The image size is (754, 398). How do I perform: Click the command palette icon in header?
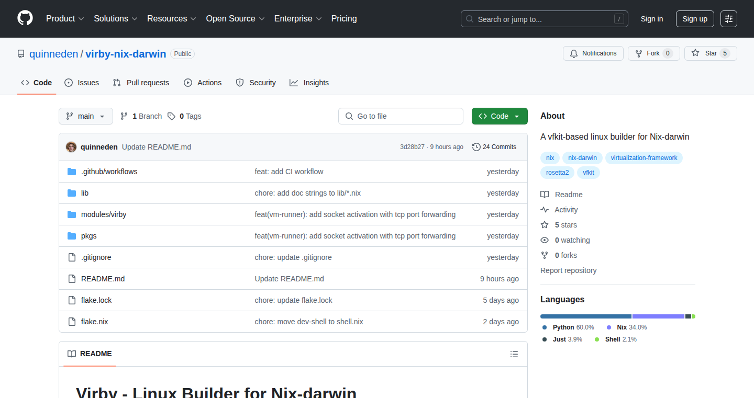pos(729,19)
